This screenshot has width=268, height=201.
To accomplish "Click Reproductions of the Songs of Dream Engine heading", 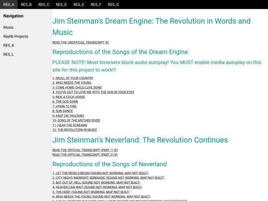I will click(120, 52).
